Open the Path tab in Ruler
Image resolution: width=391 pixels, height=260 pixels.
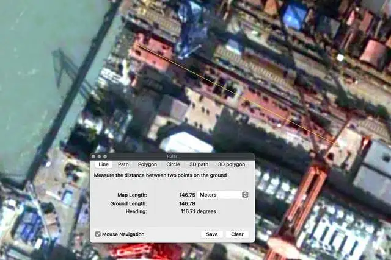(x=123, y=164)
